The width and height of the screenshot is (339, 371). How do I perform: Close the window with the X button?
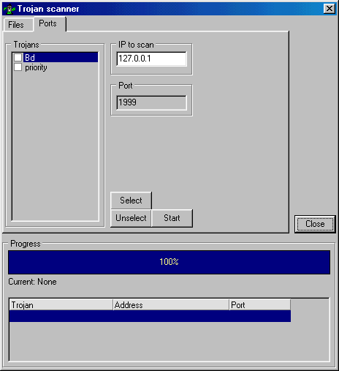tap(330, 9)
